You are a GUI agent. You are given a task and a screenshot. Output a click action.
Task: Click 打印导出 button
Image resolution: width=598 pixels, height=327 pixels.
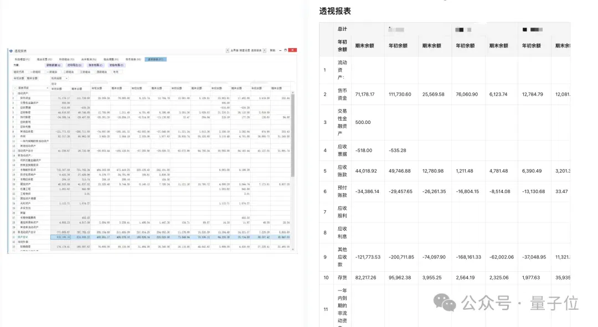point(75,65)
